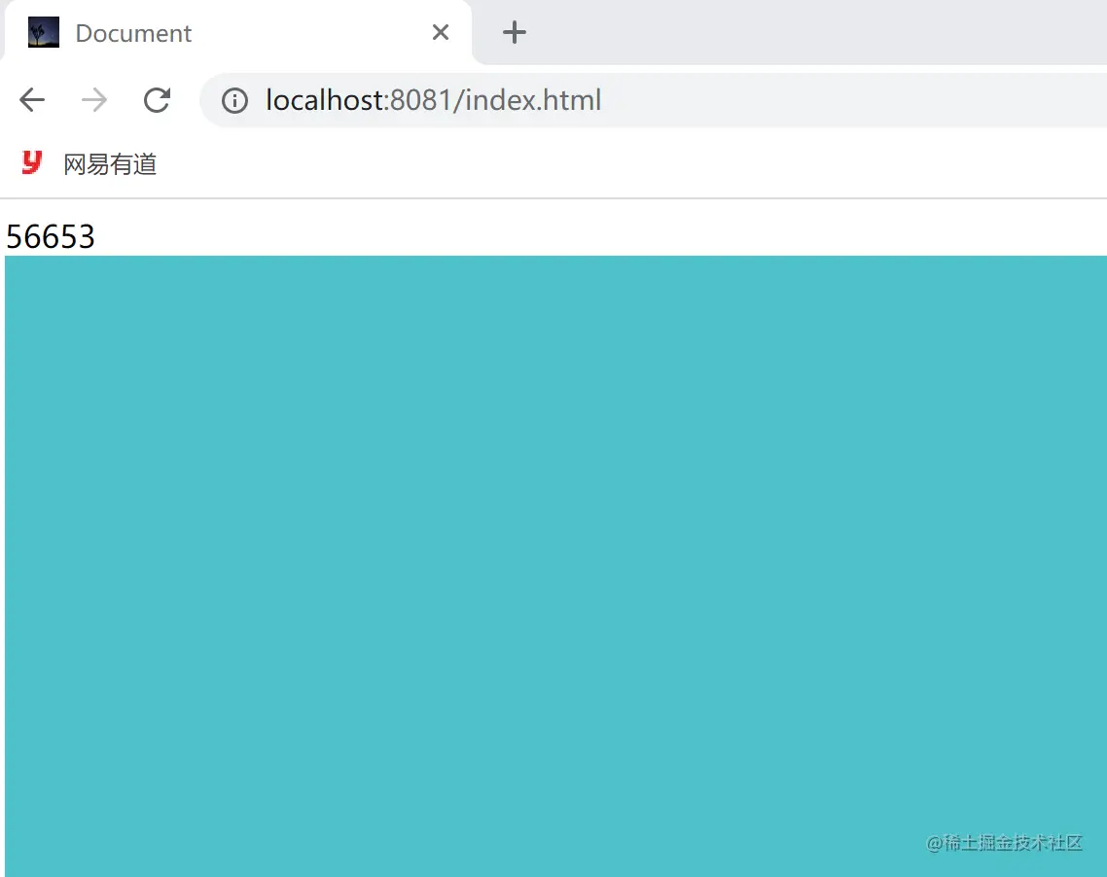Click the Document tab favicon
The width and height of the screenshot is (1107, 877).
44,32
